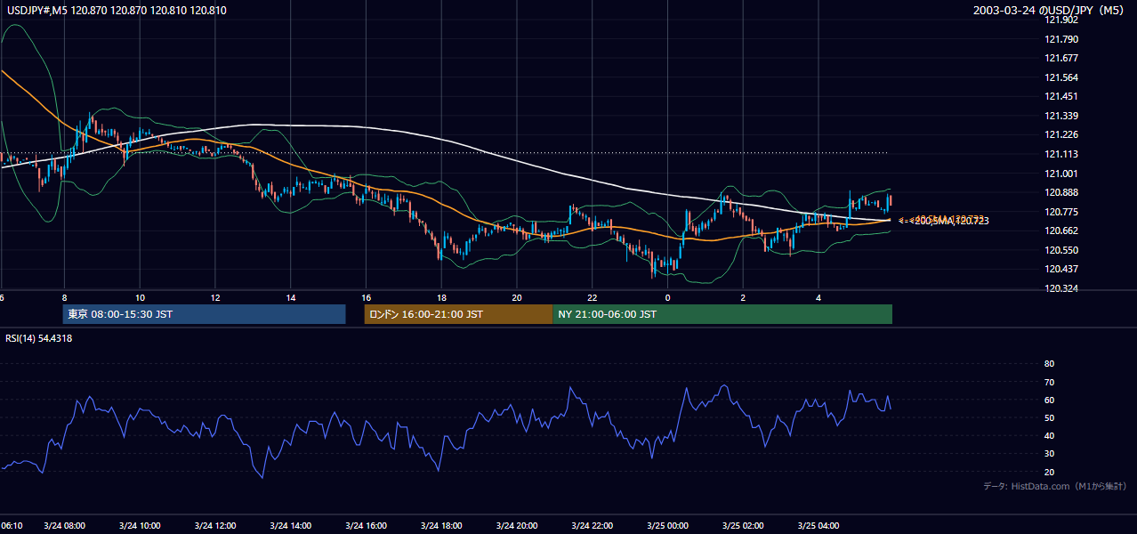Click the 120.550 price axis label
This screenshot has height=534, width=1137.
coord(1061,250)
